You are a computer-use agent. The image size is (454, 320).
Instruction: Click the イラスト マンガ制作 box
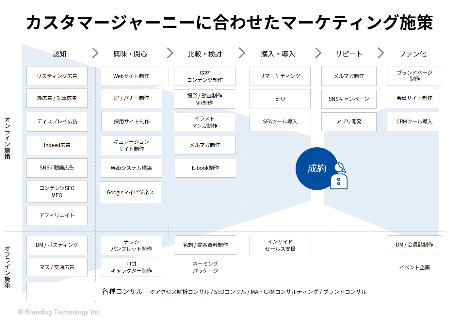[x=204, y=122]
